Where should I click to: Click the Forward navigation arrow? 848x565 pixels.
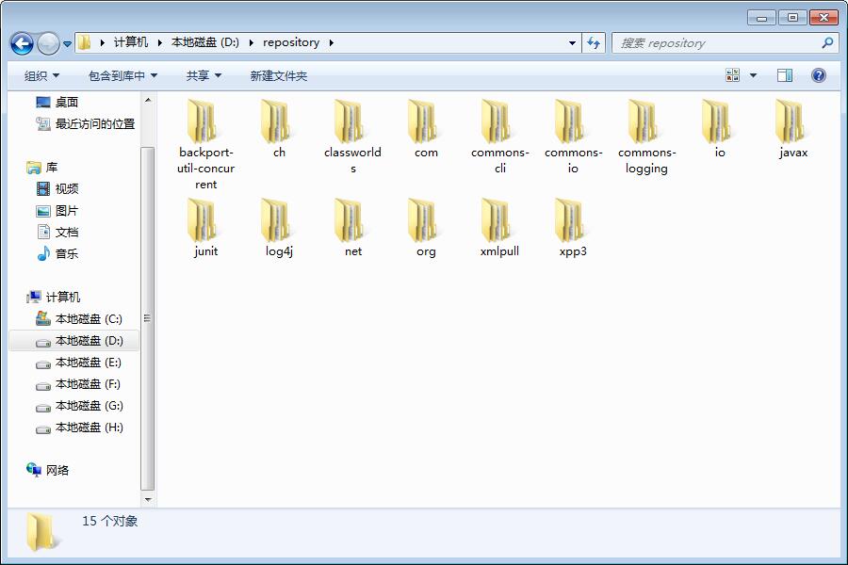[48, 43]
